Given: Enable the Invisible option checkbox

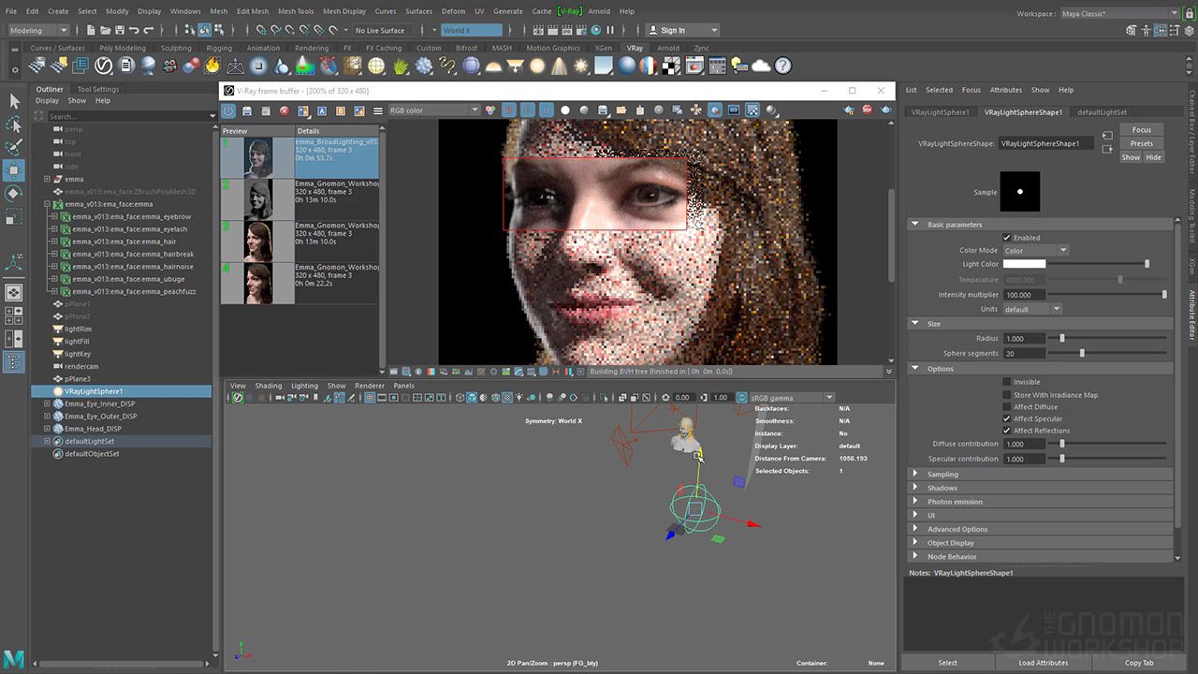Looking at the screenshot, I should tap(1007, 382).
